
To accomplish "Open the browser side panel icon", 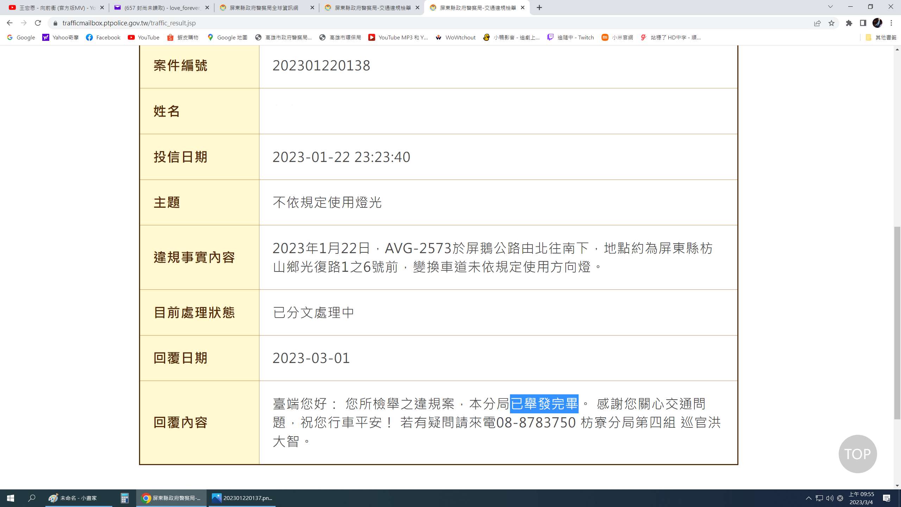I will click(x=863, y=23).
